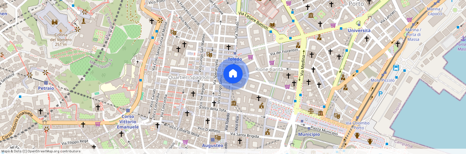Click the Via Filippo Rega label

(x=75, y=142)
